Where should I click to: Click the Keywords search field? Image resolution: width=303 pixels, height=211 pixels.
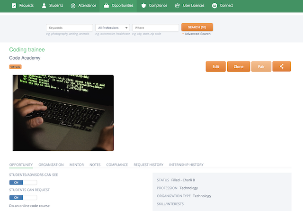click(x=70, y=28)
